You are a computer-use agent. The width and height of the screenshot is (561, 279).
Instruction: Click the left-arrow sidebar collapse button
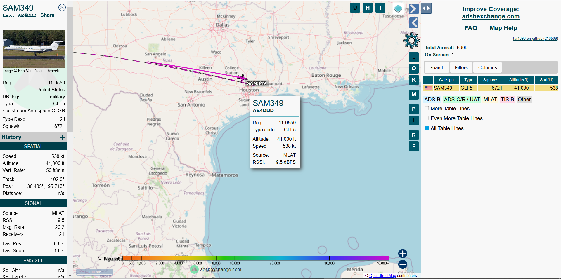point(413,22)
